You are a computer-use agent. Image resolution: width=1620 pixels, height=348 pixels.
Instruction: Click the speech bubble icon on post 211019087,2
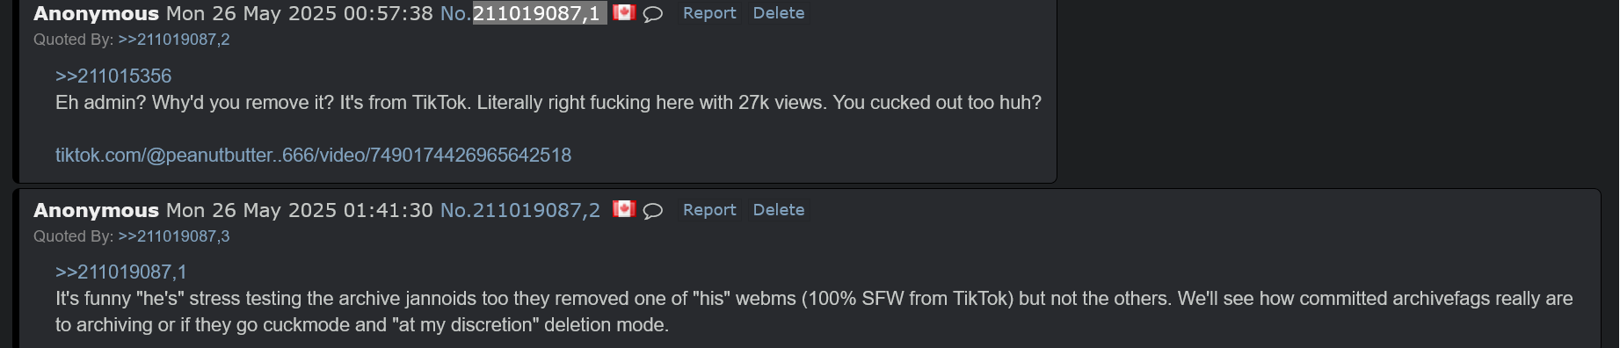(x=652, y=211)
